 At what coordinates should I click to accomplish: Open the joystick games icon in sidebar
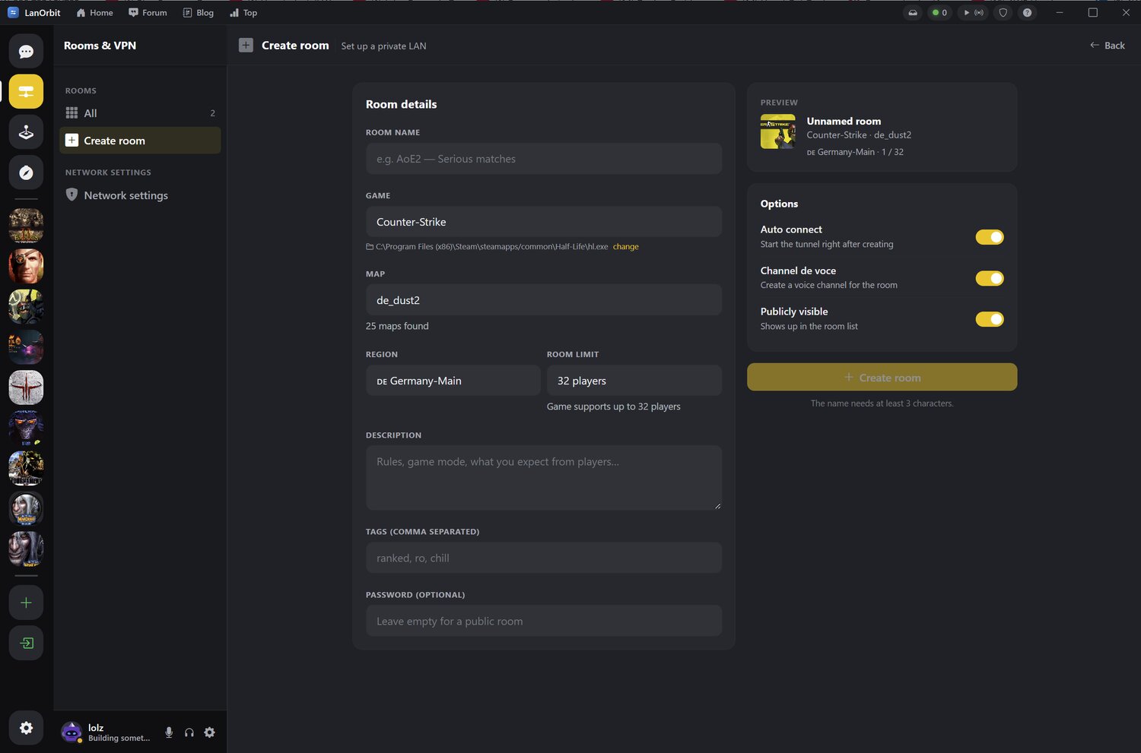pos(26,132)
